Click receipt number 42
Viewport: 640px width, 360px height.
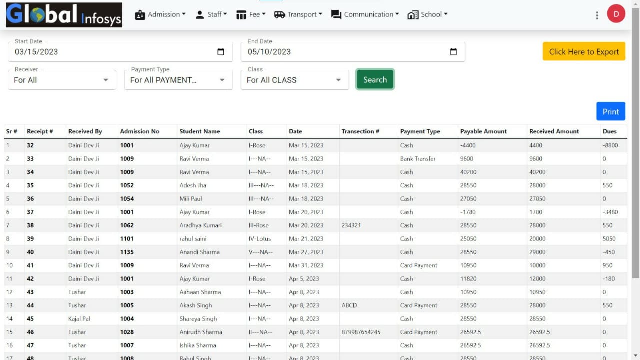30,279
